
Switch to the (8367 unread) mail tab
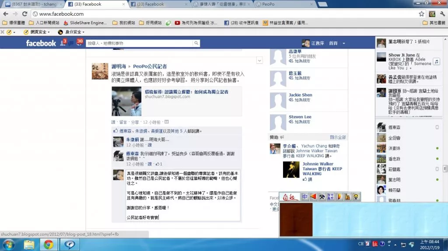(x=32, y=4)
